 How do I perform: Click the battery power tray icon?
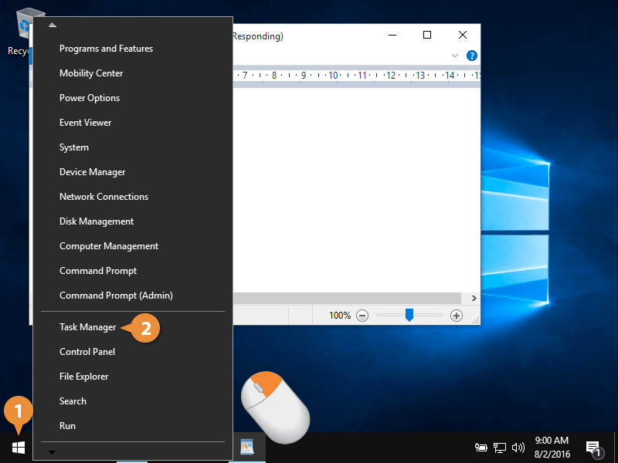click(481, 448)
